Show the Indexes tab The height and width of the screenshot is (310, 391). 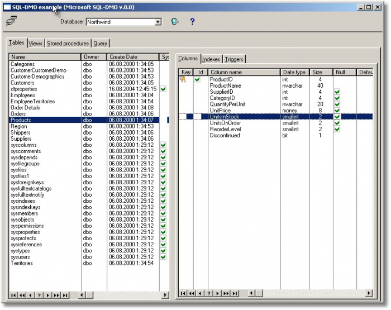pyautogui.click(x=211, y=59)
